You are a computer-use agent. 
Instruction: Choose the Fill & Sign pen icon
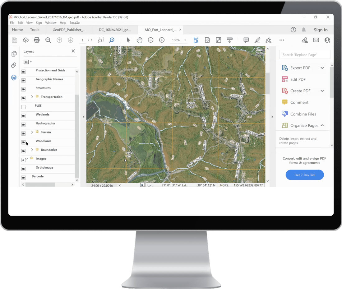(268, 40)
